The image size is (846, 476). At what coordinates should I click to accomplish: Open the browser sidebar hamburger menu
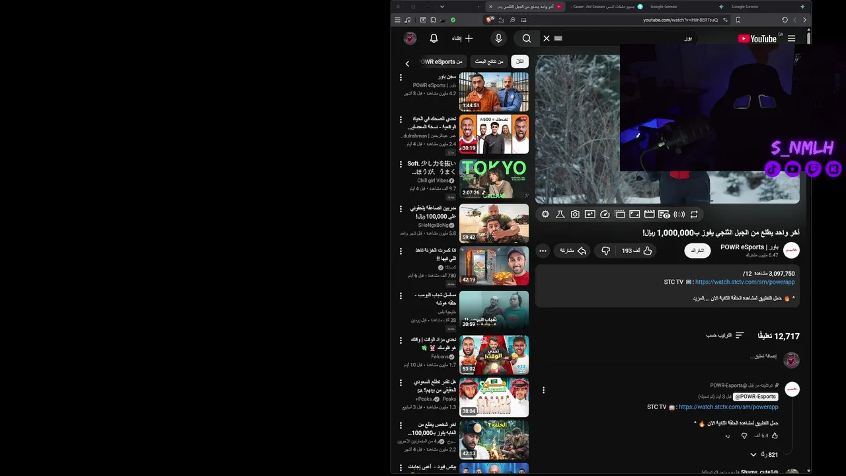coord(397,20)
